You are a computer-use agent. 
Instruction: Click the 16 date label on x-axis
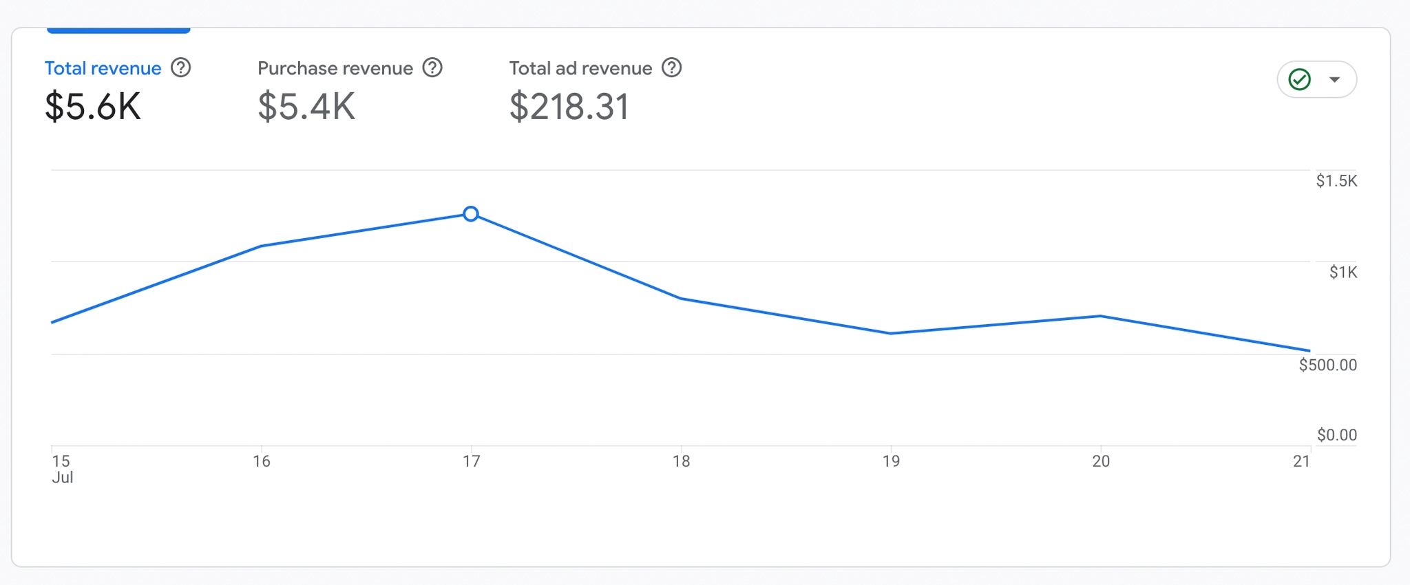click(262, 461)
